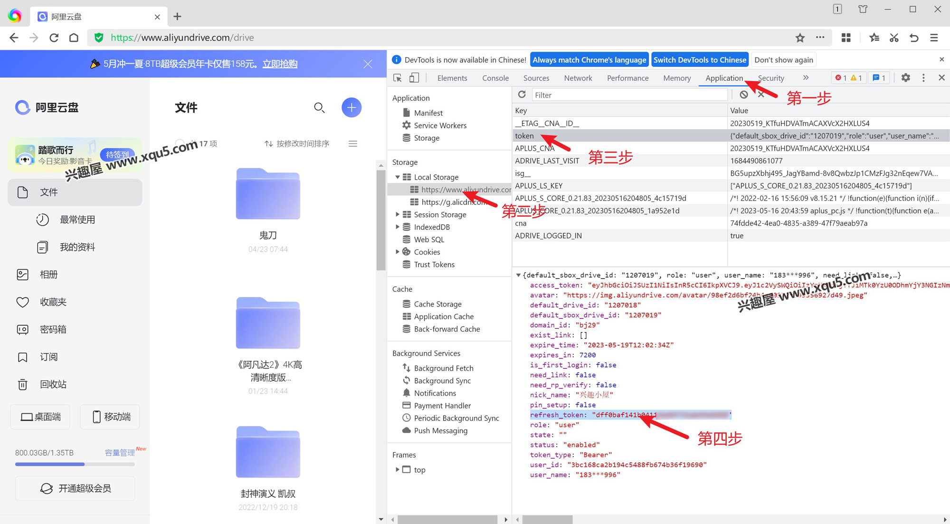
Task: Collapse the Local Storage tree node
Action: tap(398, 177)
